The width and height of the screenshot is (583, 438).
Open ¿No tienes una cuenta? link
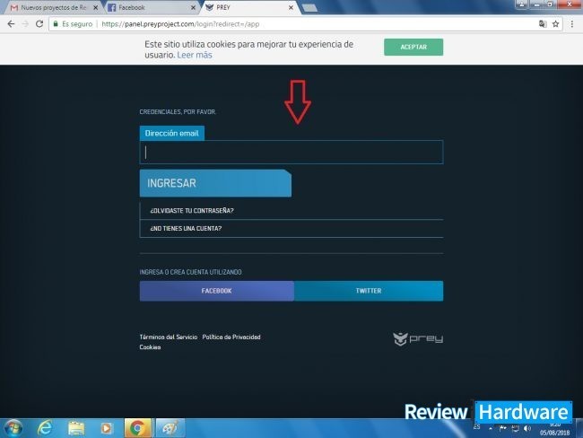186,229
